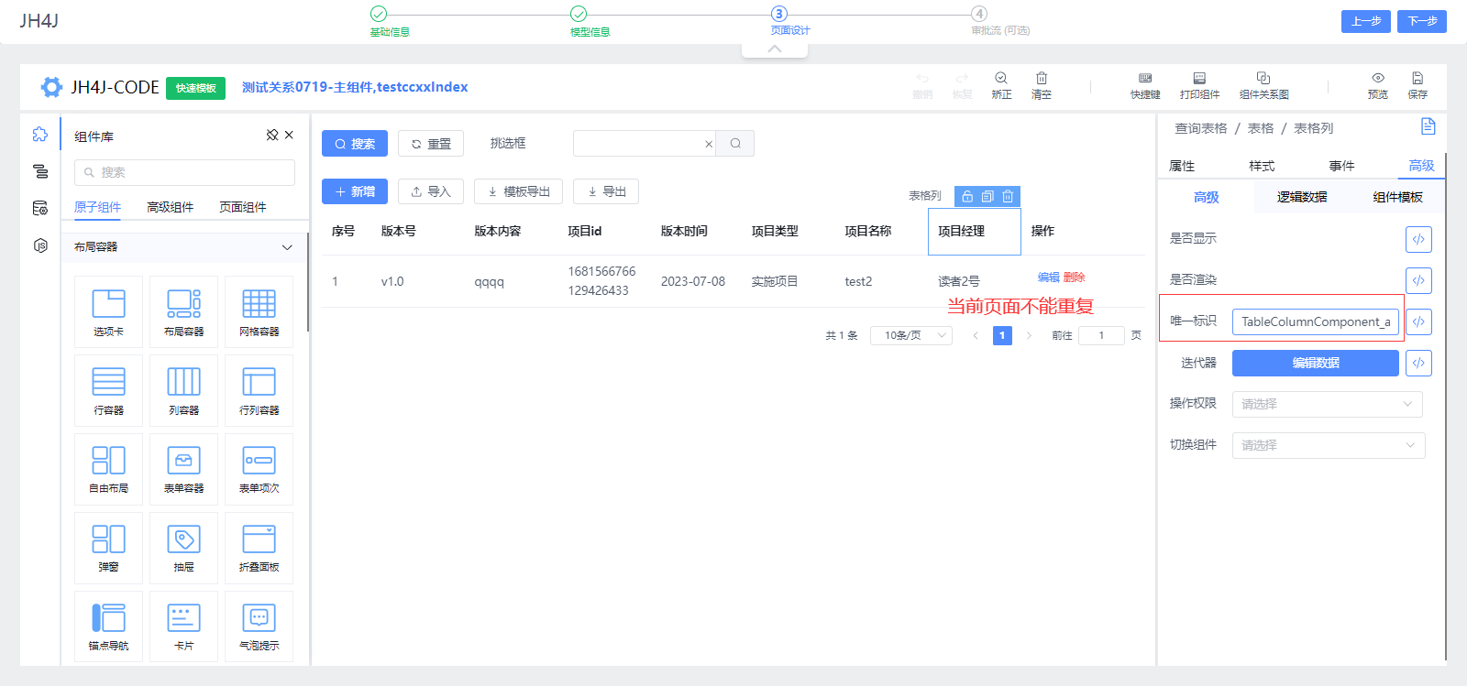Click the clear trash icon
Image resolution: width=1467 pixels, height=686 pixels.
(x=1042, y=79)
